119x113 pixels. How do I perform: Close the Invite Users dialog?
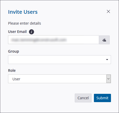(x=108, y=11)
